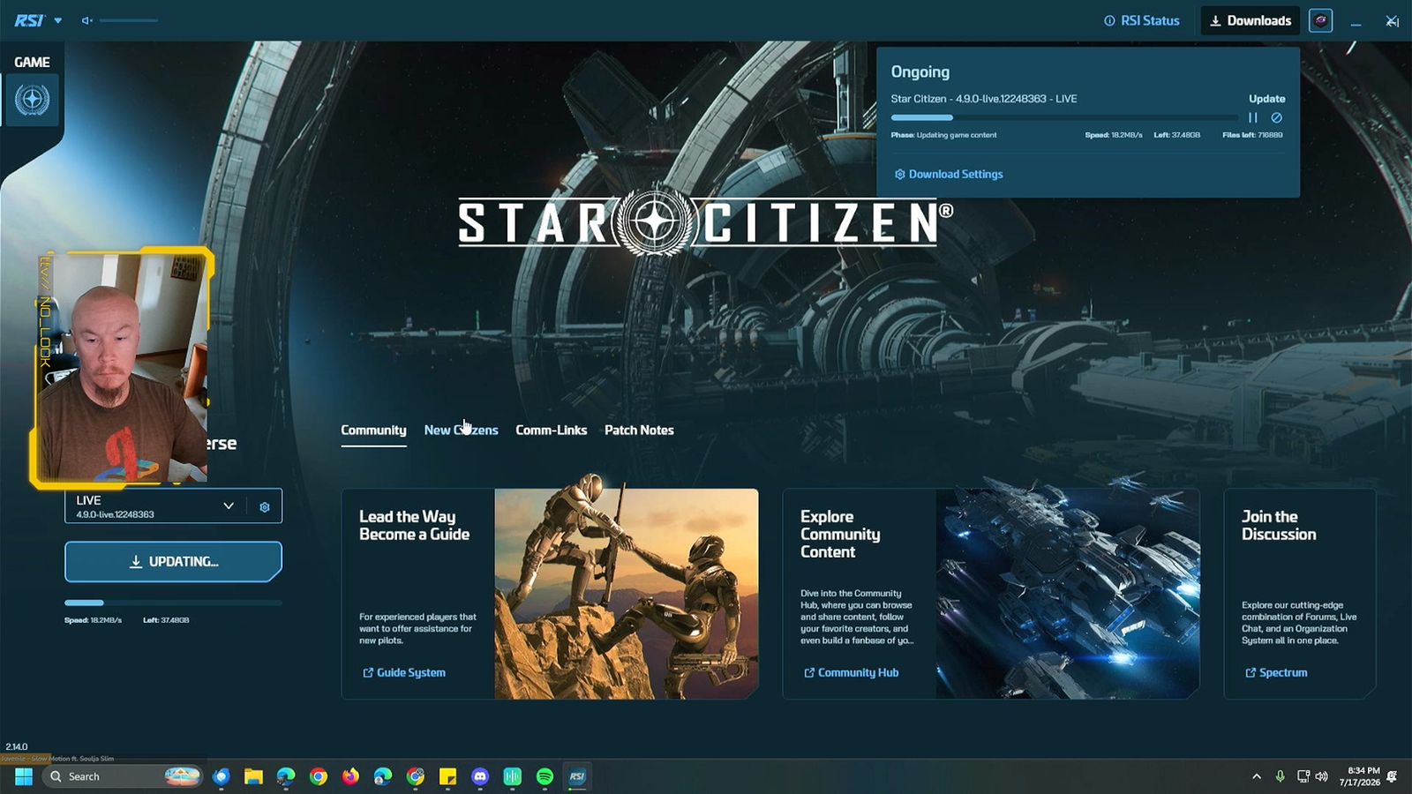The width and height of the screenshot is (1412, 794).
Task: Click the RSI Launcher taskbar icon
Action: [x=577, y=776]
